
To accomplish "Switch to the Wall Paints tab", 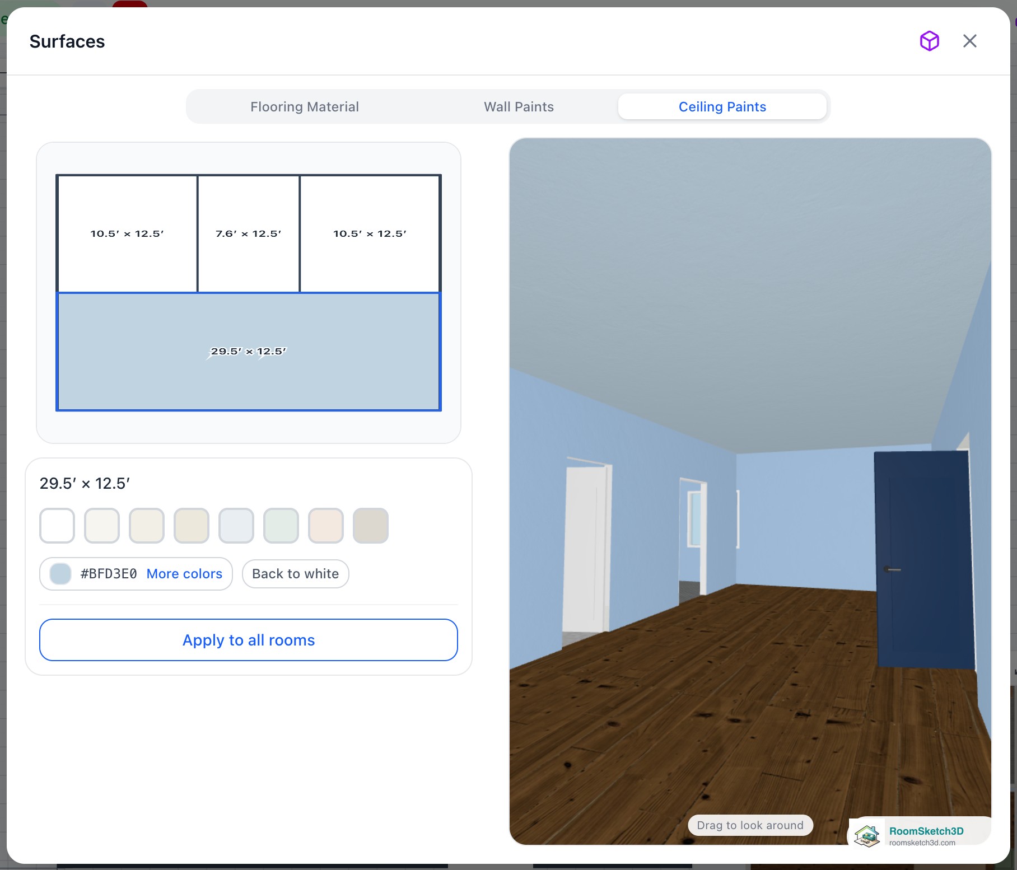I will (x=519, y=106).
